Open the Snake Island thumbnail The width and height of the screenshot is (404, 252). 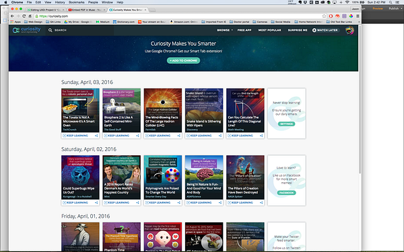coord(204,110)
